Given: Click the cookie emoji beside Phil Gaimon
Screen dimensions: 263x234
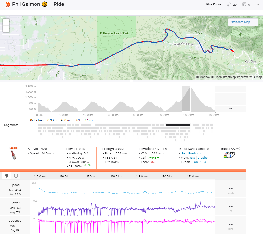Looking at the screenshot, I should (x=44, y=4).
